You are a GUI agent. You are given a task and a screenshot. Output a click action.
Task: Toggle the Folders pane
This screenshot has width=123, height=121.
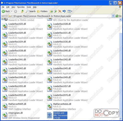pos(42,11)
